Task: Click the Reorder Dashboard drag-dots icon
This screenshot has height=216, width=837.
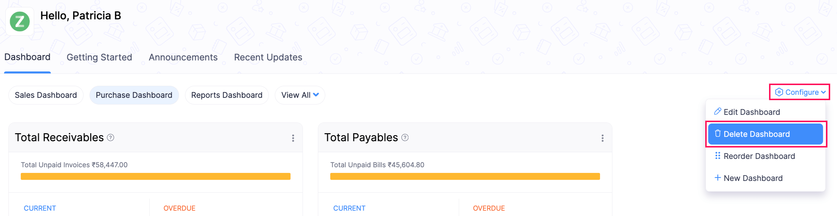Action: (718, 156)
